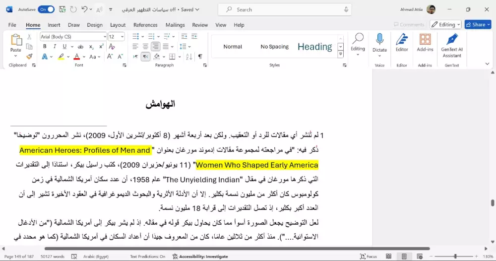This screenshot has width=496, height=261.
Task: Open the Add-ins gallery
Action: point(425,40)
